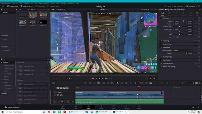
Task: Toggle the Linked Selection chain icon
Action: tap(122, 83)
